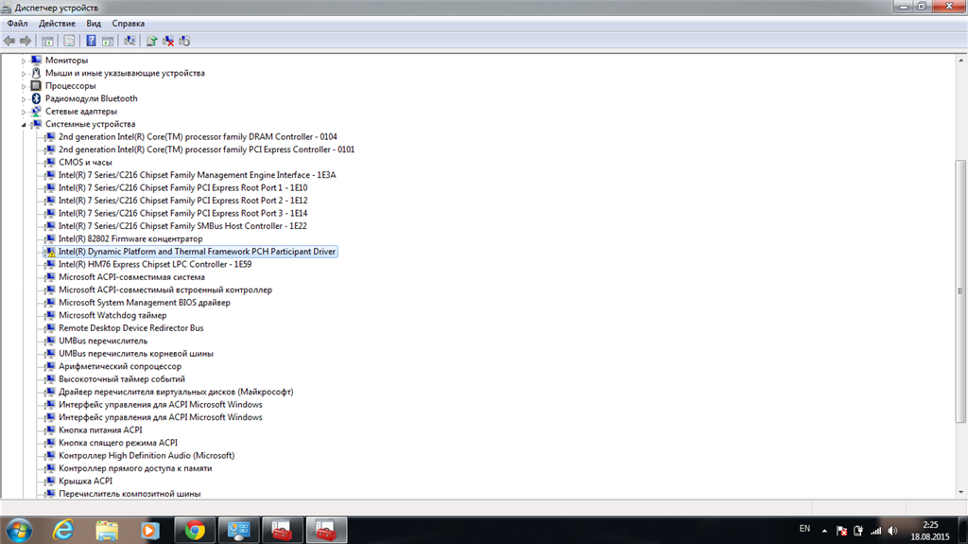The height and width of the screenshot is (544, 968).
Task: Click the Action Center flag tray icon
Action: tap(841, 531)
